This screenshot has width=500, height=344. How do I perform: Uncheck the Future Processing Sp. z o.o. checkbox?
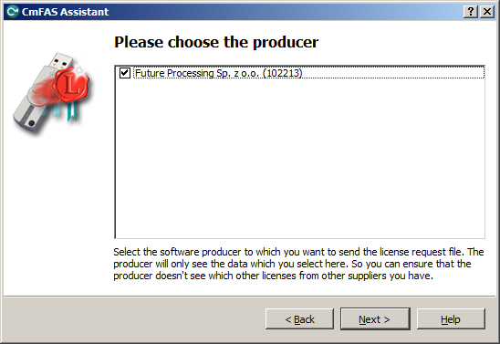click(125, 73)
